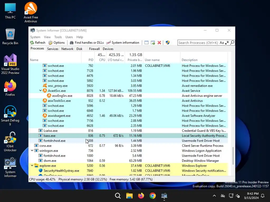Viewport: 270px width, 202px height.
Task: Select the Recycle Bin desktop icon
Action: (10, 37)
